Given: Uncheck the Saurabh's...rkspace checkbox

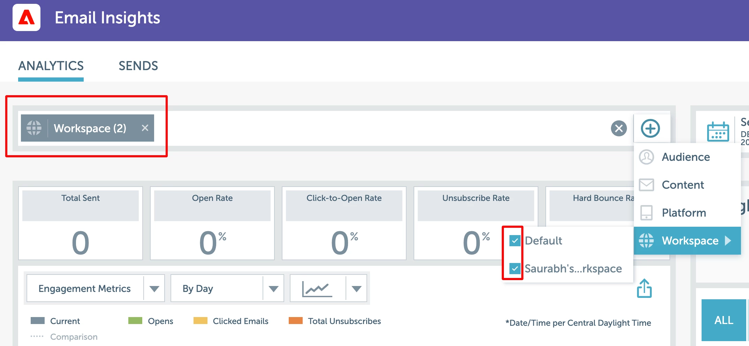Looking at the screenshot, I should pos(515,269).
